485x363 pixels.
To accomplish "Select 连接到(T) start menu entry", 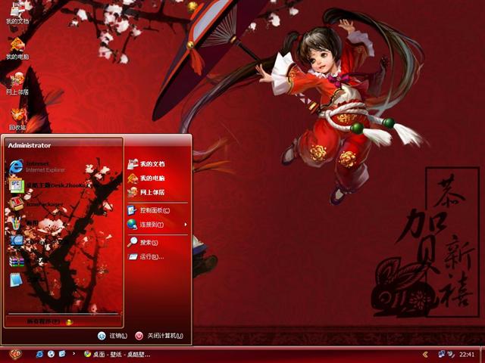I will (x=145, y=225).
